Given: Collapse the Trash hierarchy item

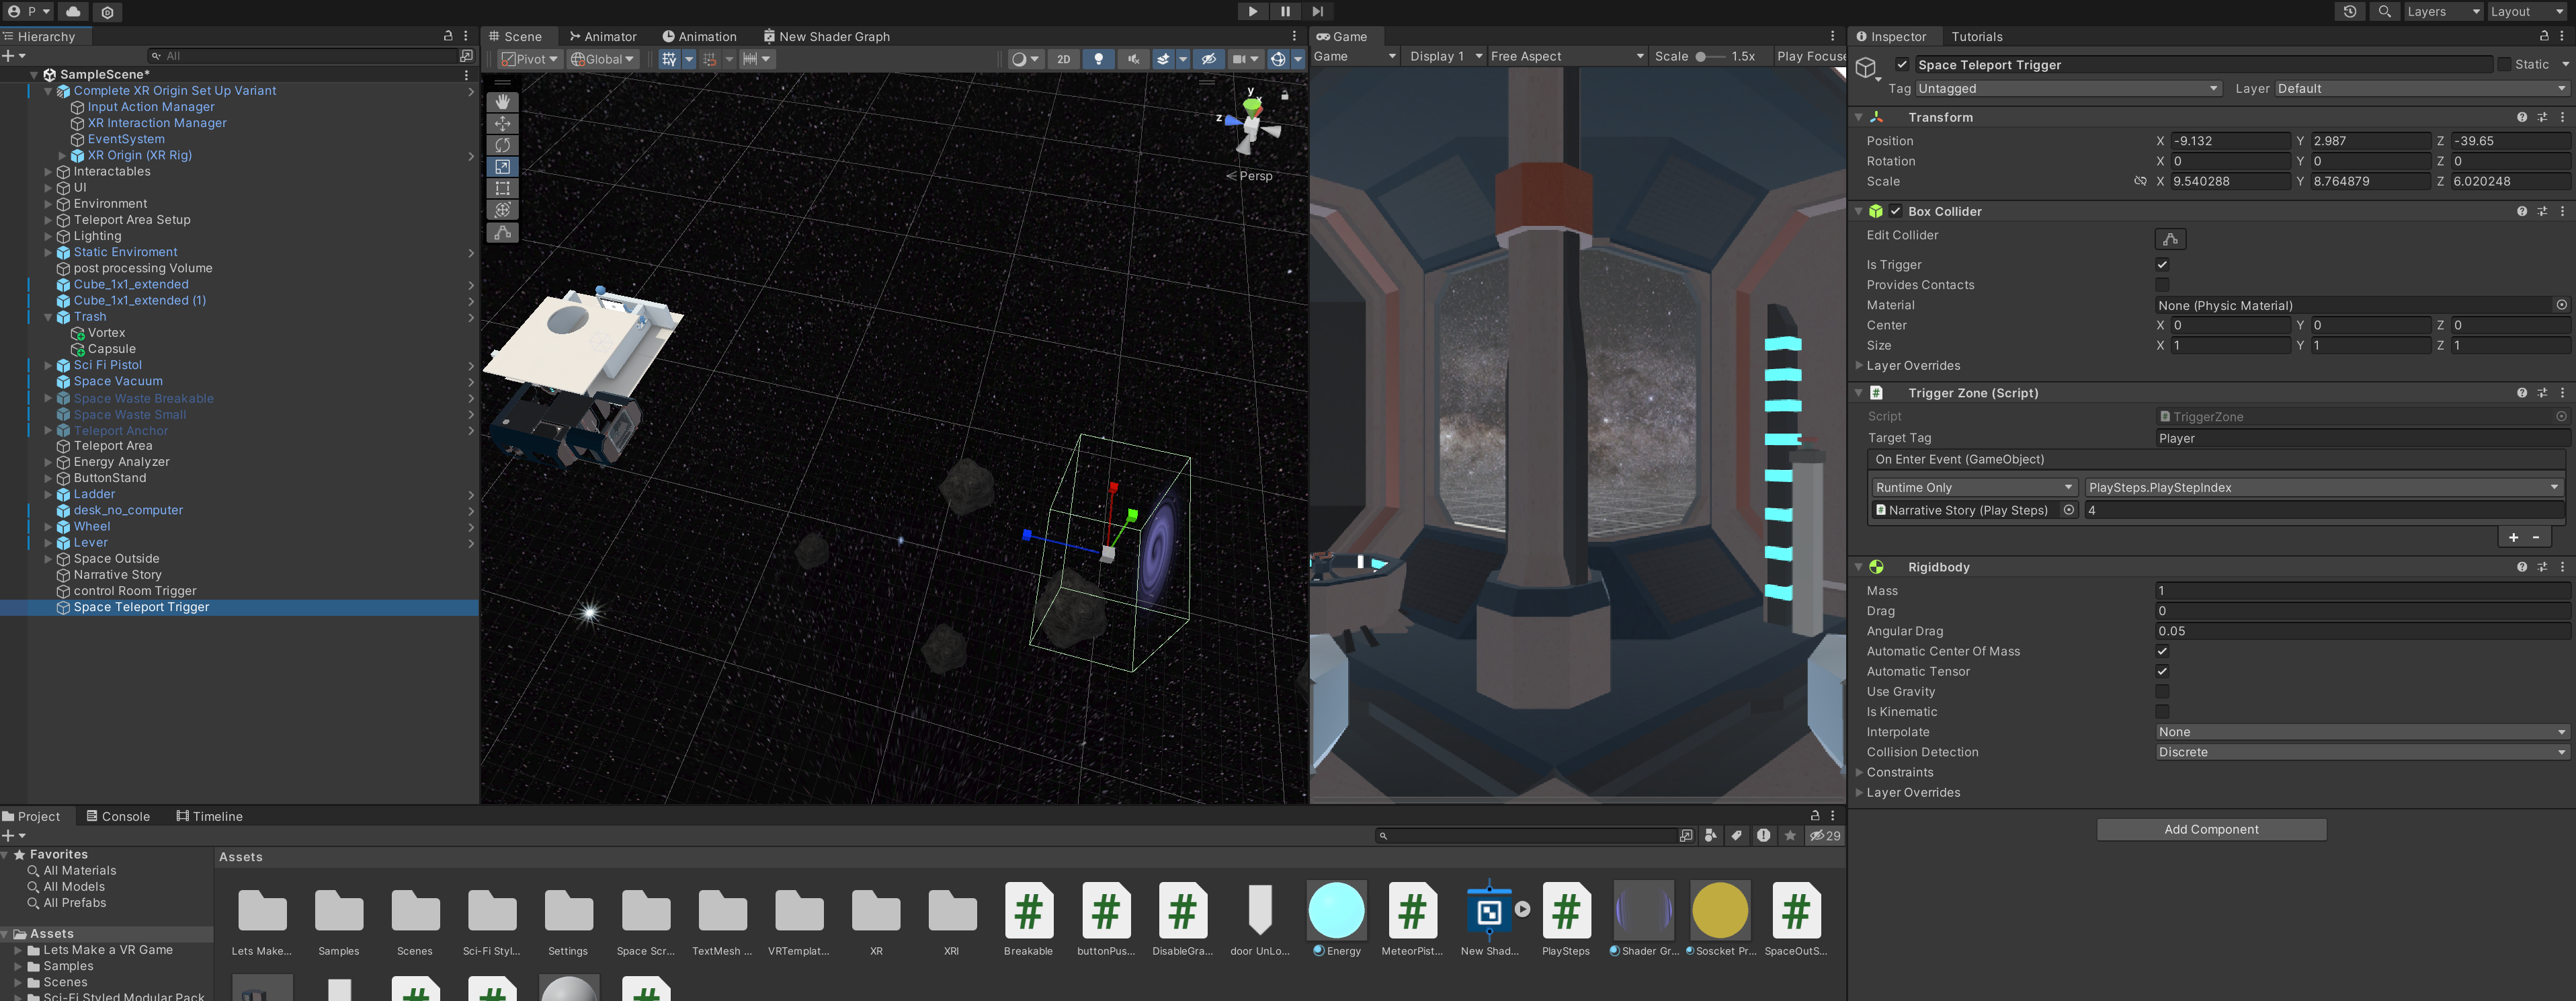Looking at the screenshot, I should coord(48,317).
